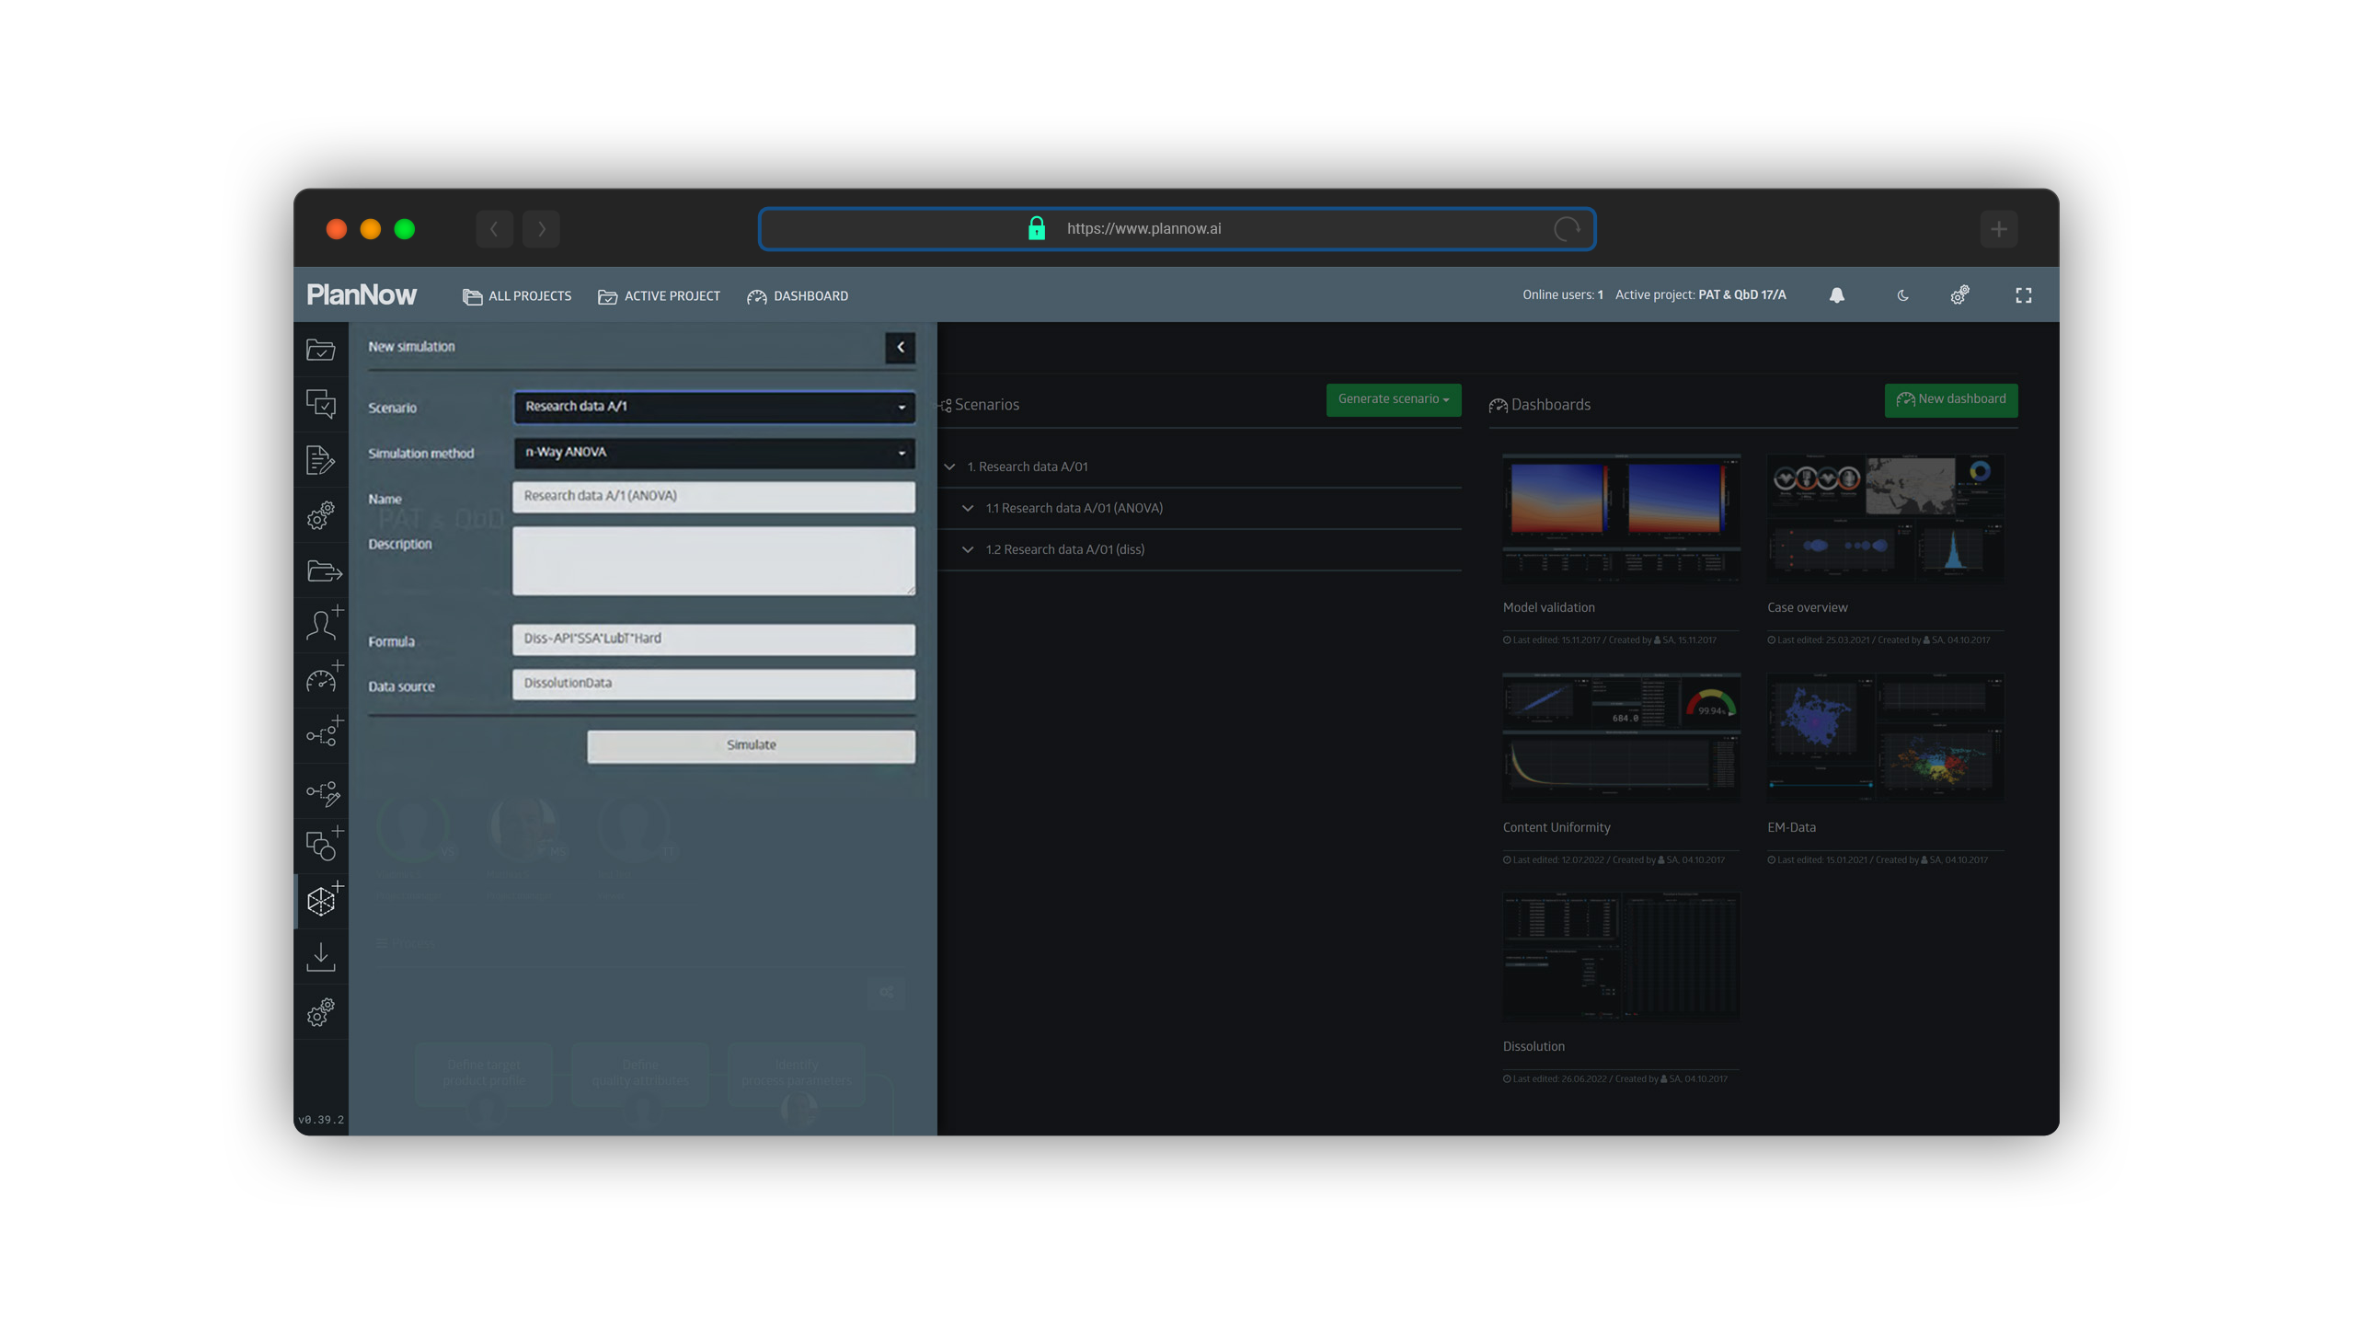Screen dimensions: 2355x1325
Task: Click the new simulation cube sidebar icon
Action: click(324, 899)
